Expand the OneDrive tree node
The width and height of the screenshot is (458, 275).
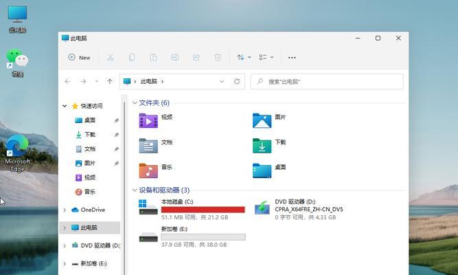coord(65,210)
